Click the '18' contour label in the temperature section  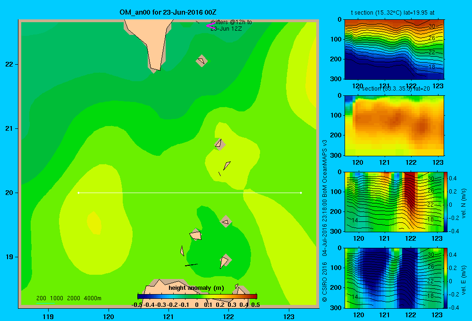coord(432,67)
